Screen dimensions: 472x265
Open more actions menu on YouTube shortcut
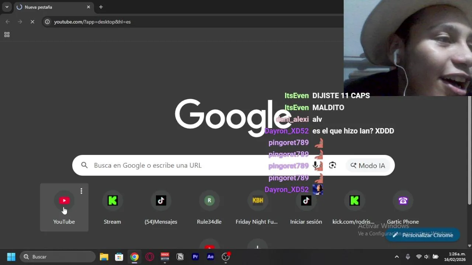click(x=81, y=191)
